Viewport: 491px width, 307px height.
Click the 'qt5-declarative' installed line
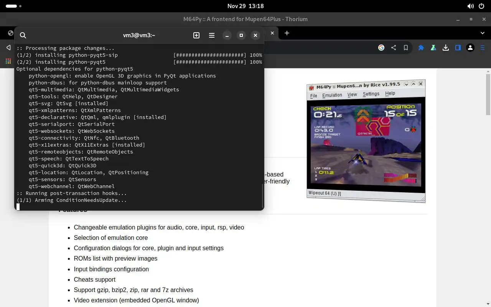(98, 117)
